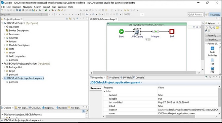Image resolution: width=222 pixels, height=123 pixels.
Task: Open the FTP palette drawer
Action: point(212,69)
